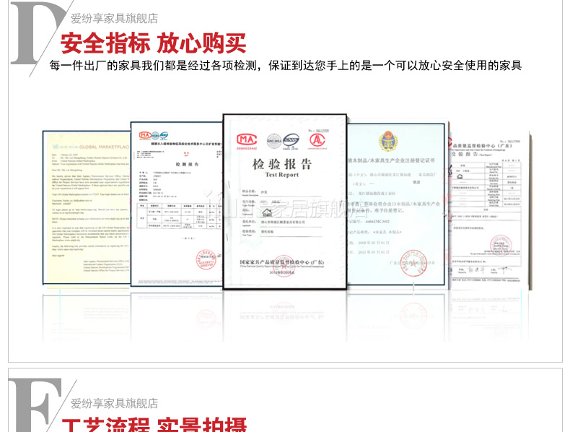Click the MA logo on the 检测报告 document
This screenshot has width=570, height=432.
point(145,135)
